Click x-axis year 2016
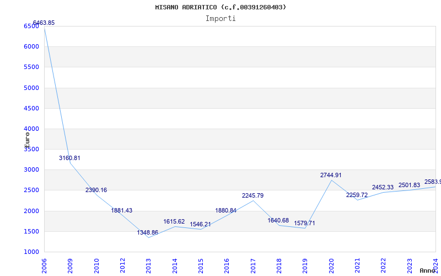441x276 pixels. pyautogui.click(x=227, y=266)
